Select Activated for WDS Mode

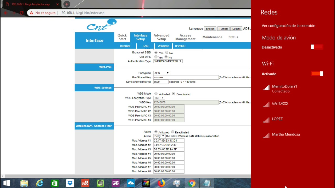[156, 93]
